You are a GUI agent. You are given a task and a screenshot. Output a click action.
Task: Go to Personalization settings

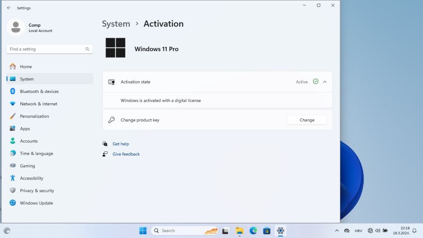(x=50, y=116)
